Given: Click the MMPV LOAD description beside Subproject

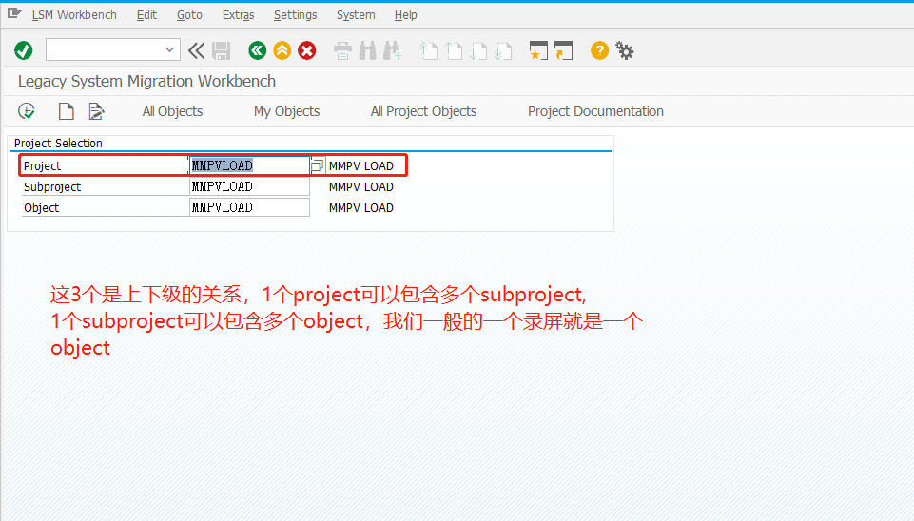Looking at the screenshot, I should coord(360,187).
